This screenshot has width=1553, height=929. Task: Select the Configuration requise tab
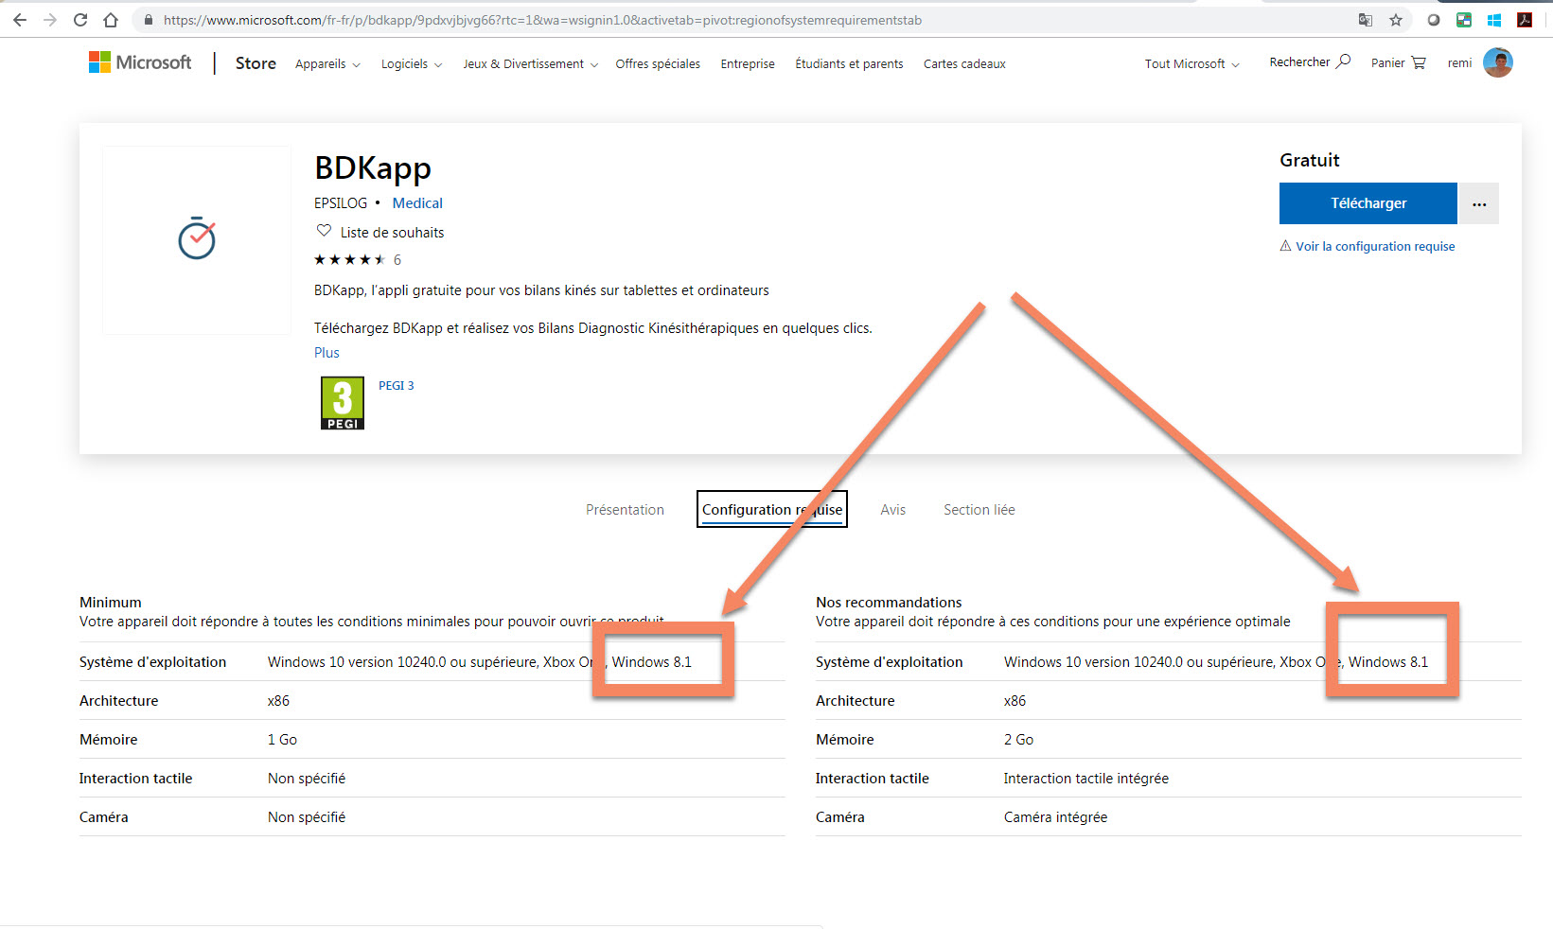[x=772, y=509]
